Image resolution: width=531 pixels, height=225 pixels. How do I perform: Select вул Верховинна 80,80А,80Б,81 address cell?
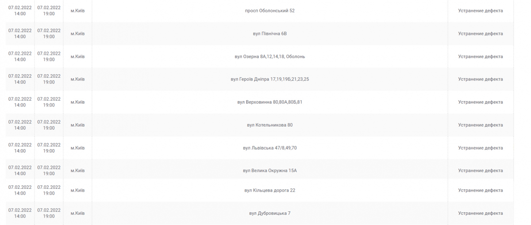(269, 102)
